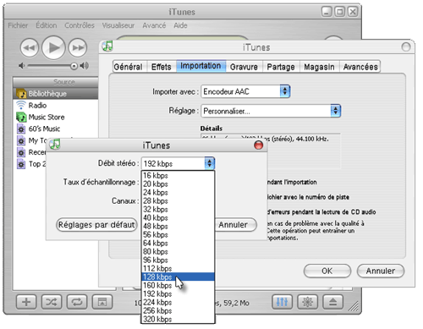The width and height of the screenshot is (423, 329).
Task: Switch to the Partage tab
Action: pyautogui.click(x=281, y=67)
